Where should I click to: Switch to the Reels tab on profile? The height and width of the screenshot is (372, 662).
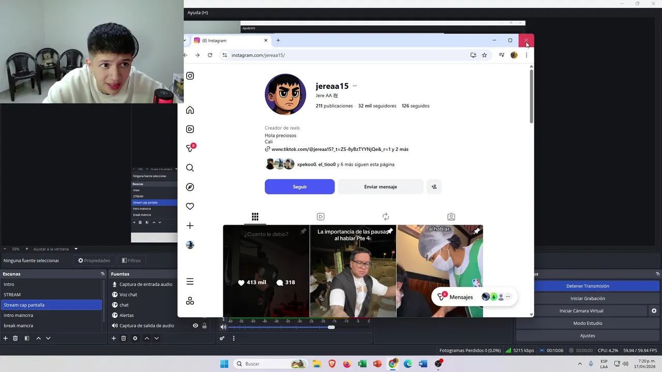321,217
